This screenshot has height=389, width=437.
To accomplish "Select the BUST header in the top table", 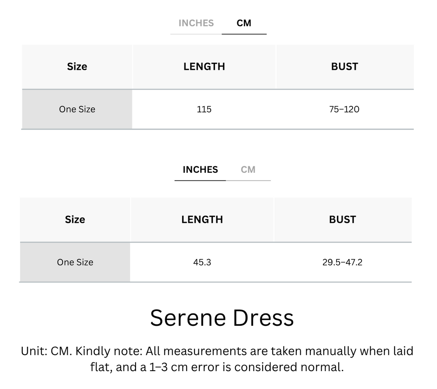I will pos(344,66).
